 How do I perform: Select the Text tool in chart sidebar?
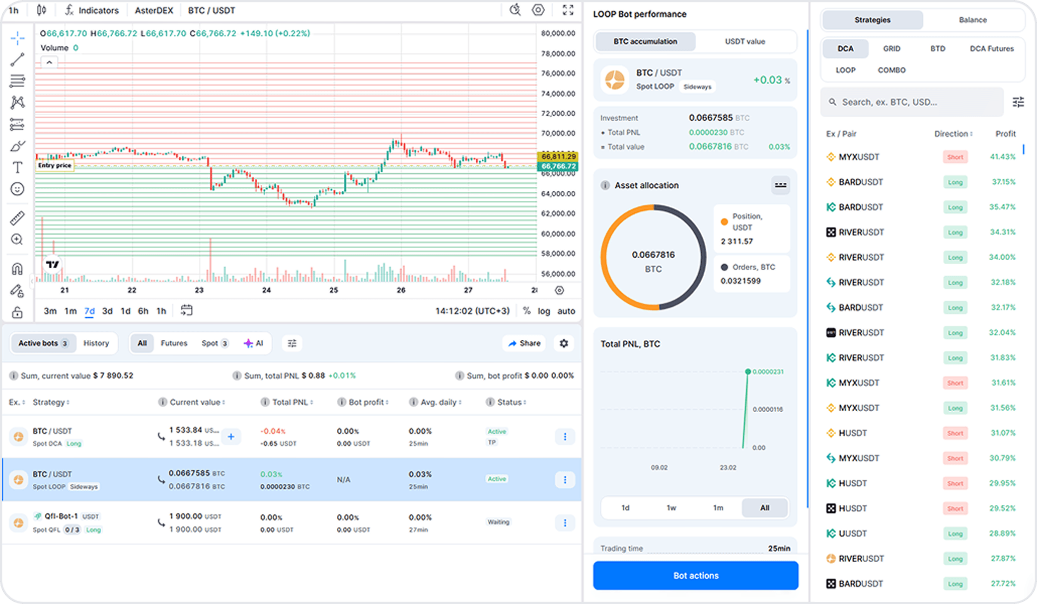[x=17, y=167]
